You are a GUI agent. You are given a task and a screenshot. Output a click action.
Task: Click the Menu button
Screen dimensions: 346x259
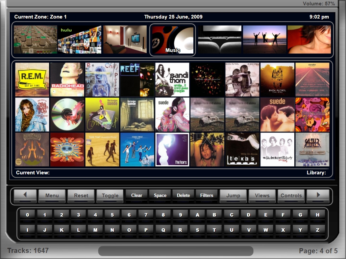[x=52, y=196]
